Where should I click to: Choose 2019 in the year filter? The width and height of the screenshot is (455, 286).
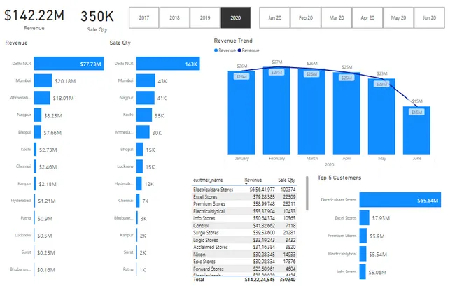pyautogui.click(x=204, y=17)
